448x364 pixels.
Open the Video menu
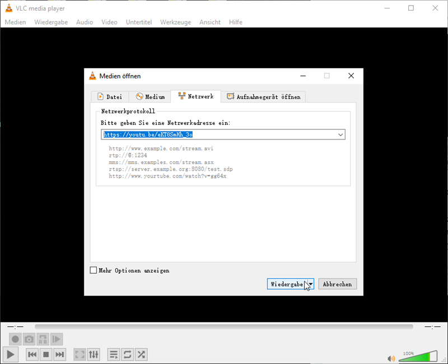click(x=109, y=22)
